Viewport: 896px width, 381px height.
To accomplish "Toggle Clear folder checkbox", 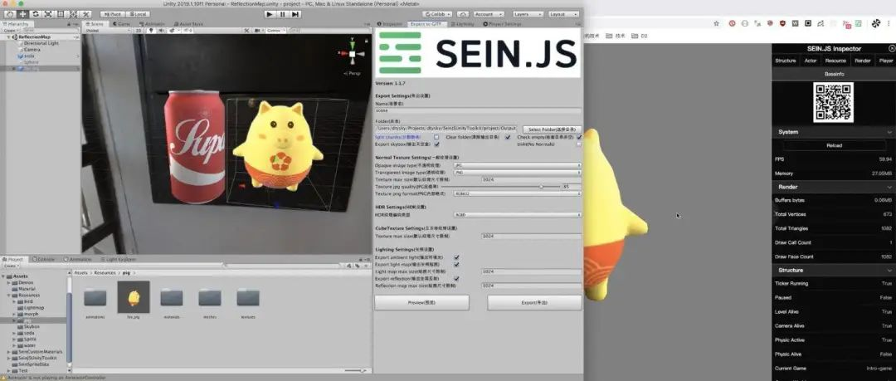I will [508, 137].
